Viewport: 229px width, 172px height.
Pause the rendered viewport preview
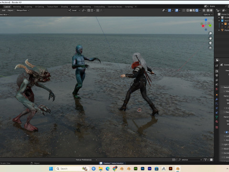pyautogui.click(x=204, y=11)
